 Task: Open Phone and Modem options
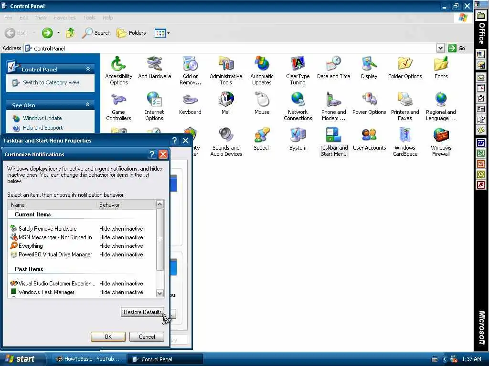tap(333, 106)
